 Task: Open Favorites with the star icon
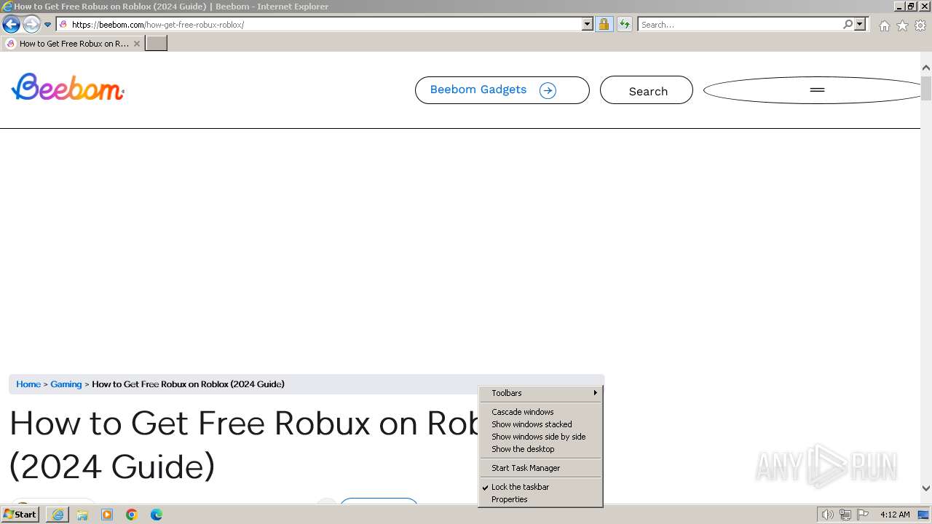(902, 25)
